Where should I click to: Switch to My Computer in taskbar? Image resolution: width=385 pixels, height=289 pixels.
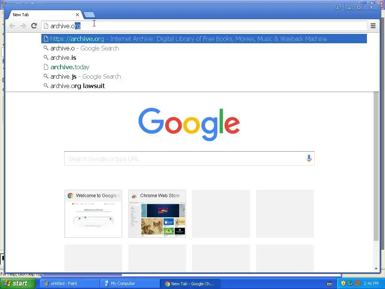click(130, 283)
